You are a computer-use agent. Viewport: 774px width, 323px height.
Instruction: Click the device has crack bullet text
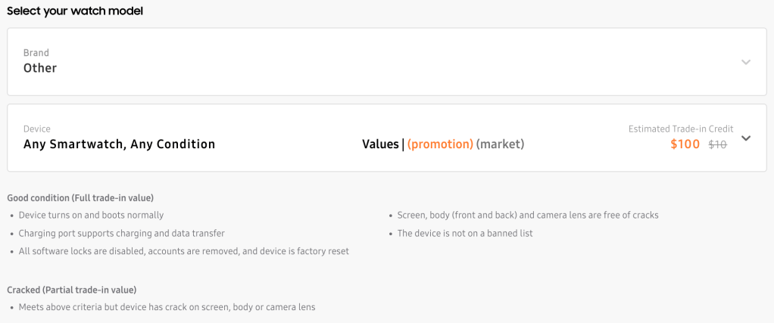click(167, 307)
